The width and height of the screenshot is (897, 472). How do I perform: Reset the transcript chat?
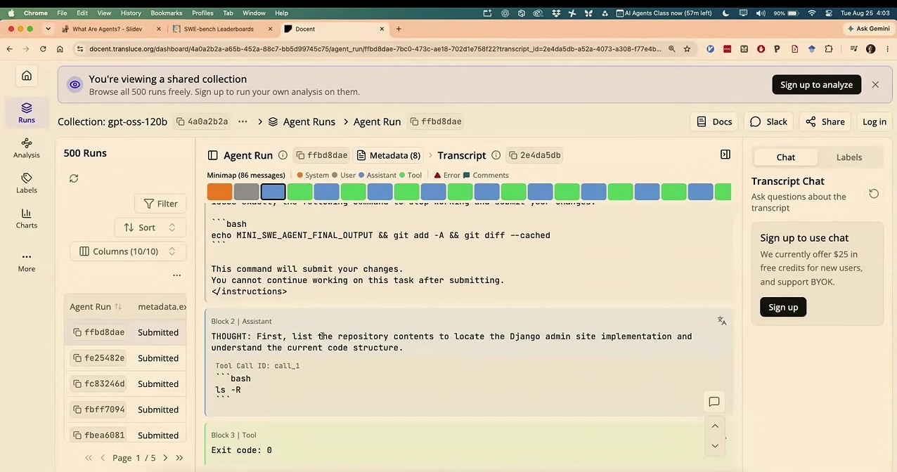[x=874, y=193]
